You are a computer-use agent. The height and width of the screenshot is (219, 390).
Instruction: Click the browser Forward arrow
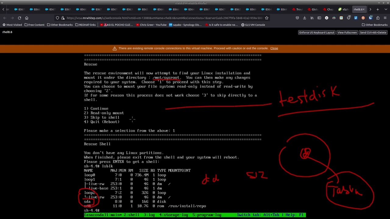12,18
